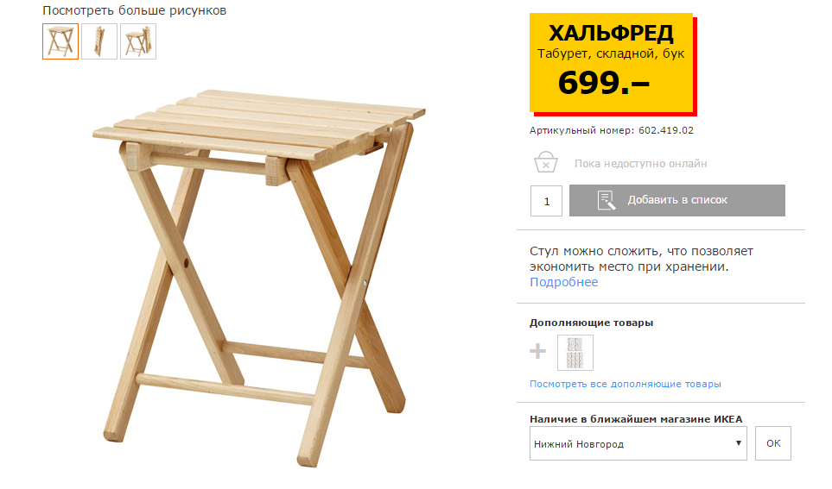
Task: Click the Пока недоступно онлайн text
Action: click(x=640, y=164)
